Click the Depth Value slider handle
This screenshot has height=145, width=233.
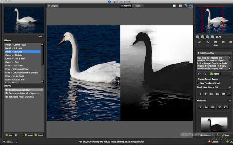(x=202, y=90)
